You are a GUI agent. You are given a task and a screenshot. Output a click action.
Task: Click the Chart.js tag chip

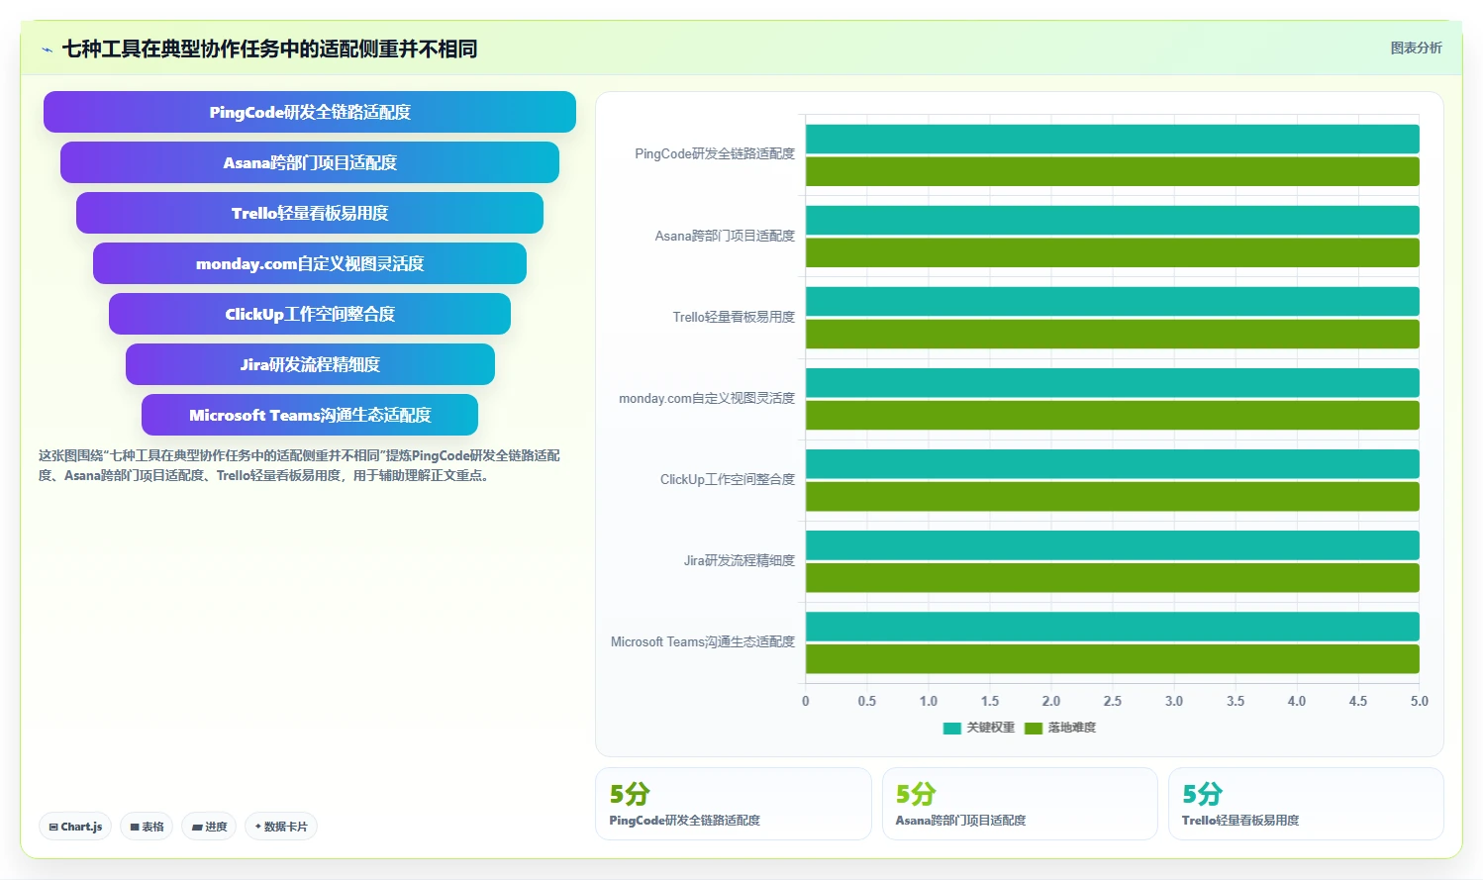(x=75, y=827)
